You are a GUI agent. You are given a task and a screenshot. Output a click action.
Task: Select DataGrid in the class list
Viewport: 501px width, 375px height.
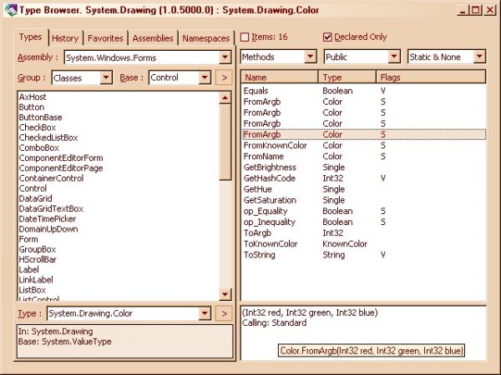pos(36,198)
